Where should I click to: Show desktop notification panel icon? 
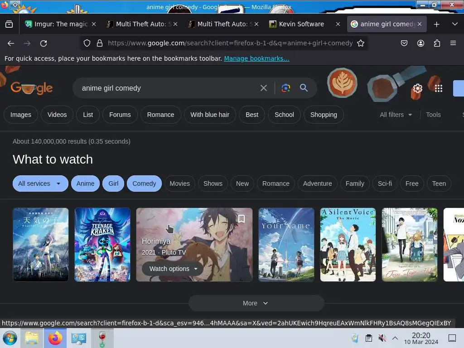coord(452,338)
